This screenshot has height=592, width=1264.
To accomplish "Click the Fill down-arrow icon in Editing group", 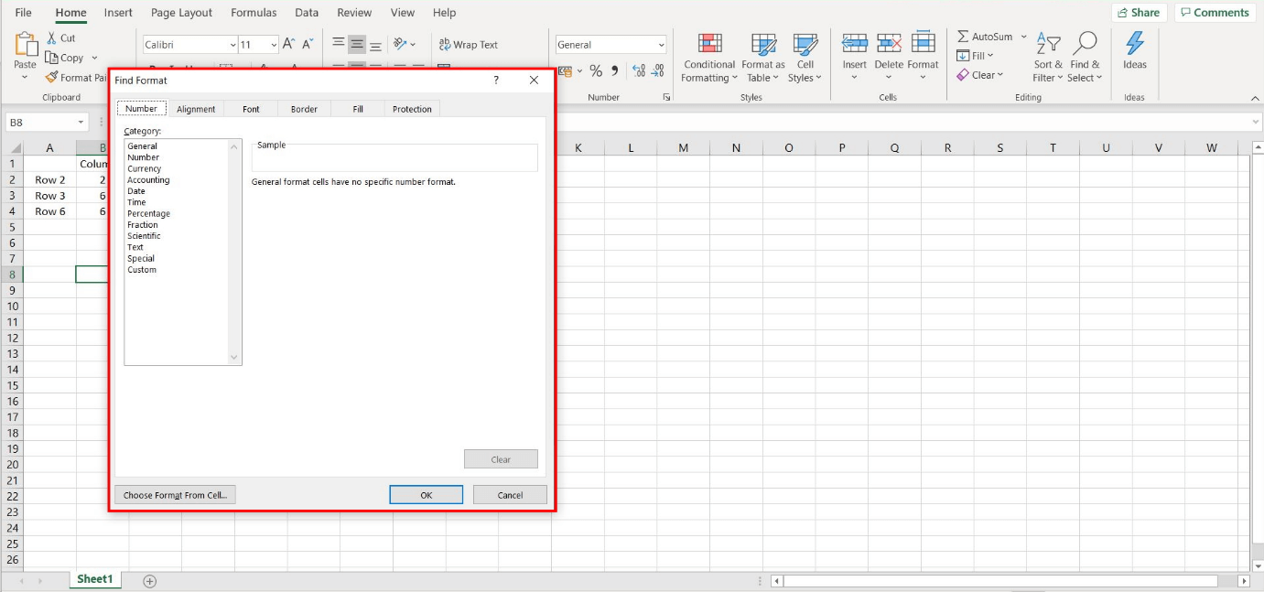I will point(963,56).
